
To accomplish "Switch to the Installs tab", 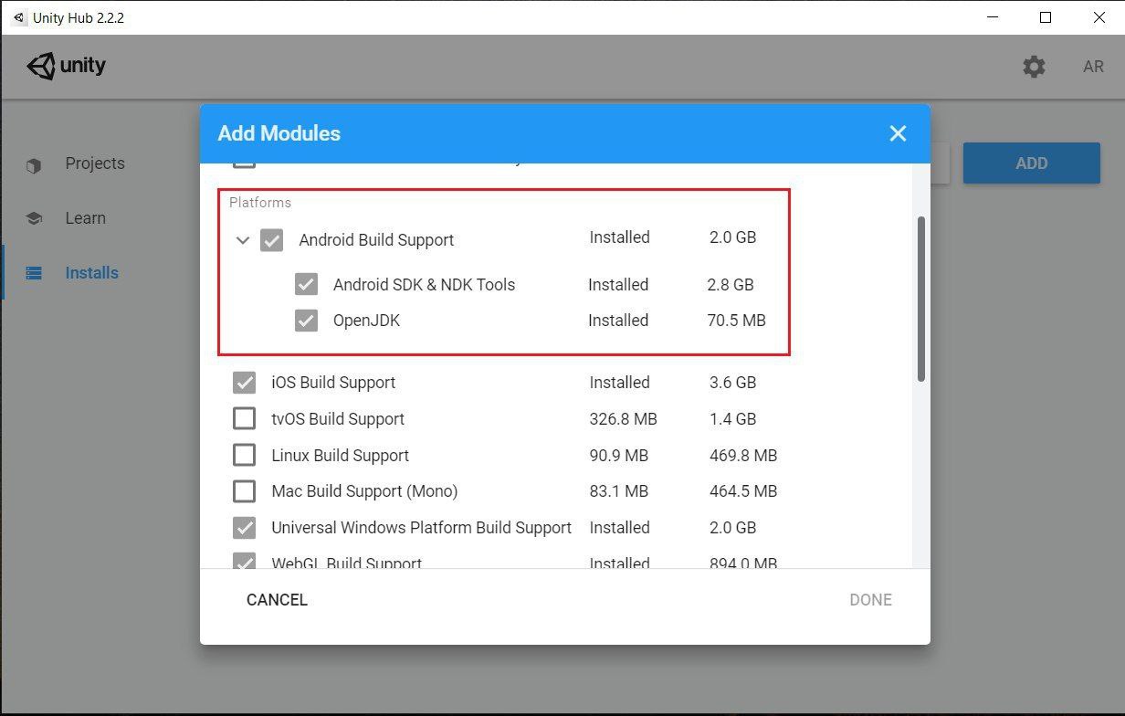I will (x=92, y=273).
